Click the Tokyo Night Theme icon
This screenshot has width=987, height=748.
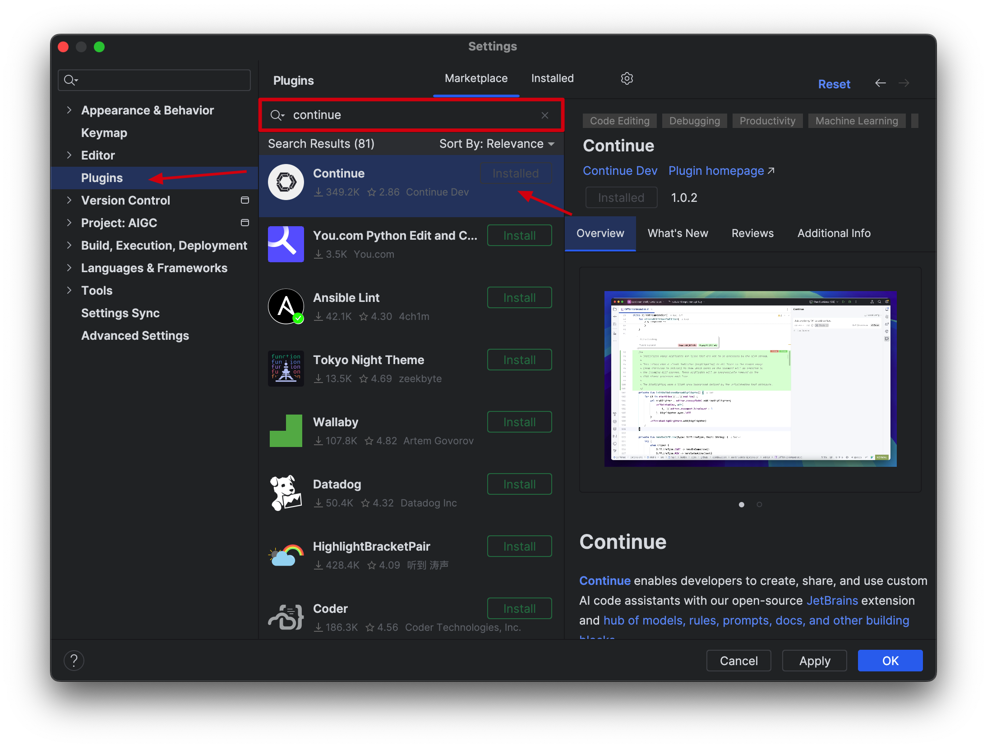[286, 369]
